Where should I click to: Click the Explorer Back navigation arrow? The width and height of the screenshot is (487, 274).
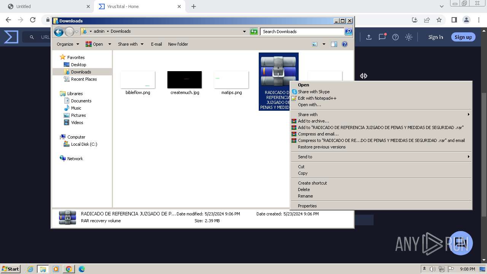[59, 32]
